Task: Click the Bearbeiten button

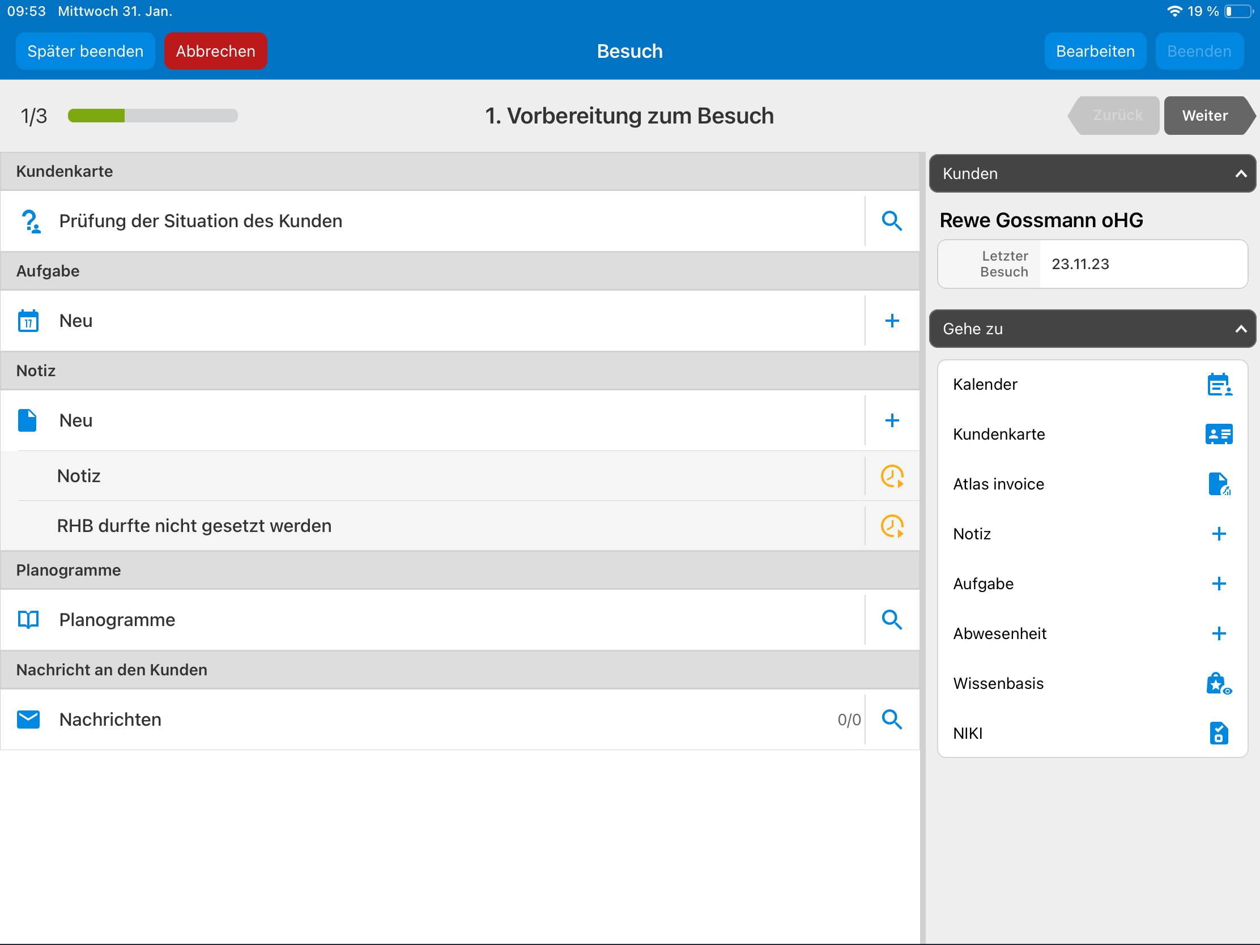Action: (x=1094, y=51)
